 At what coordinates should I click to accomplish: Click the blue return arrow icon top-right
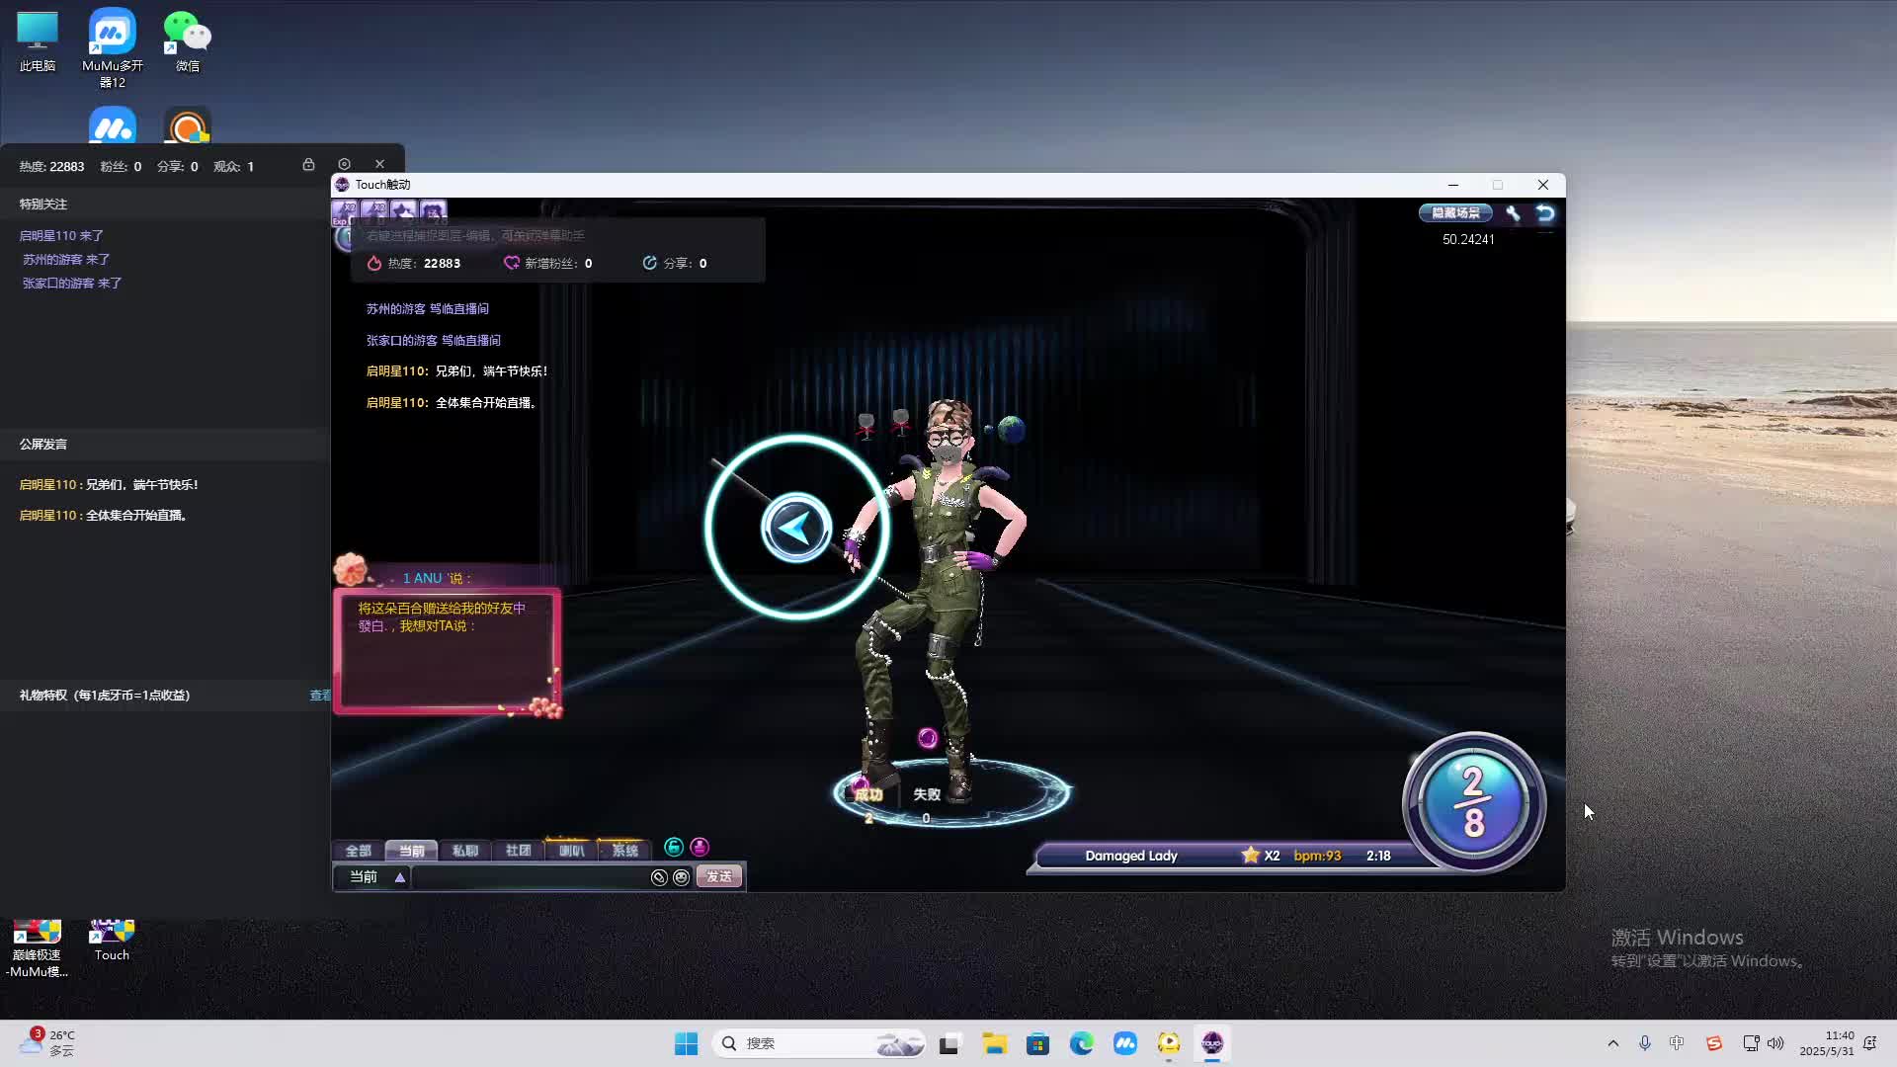coord(1545,213)
